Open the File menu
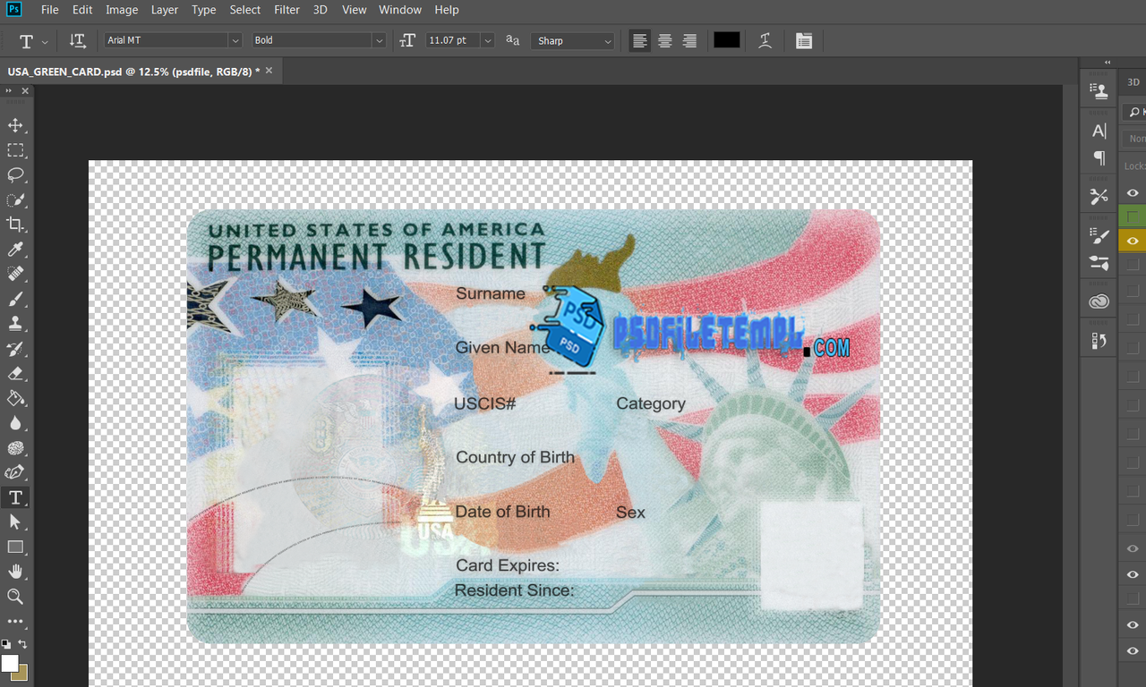 point(50,10)
